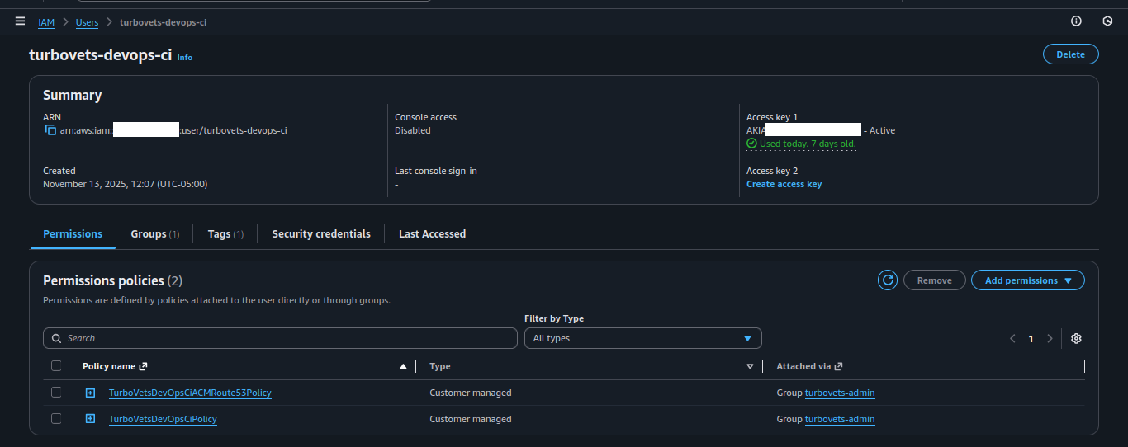Open TurboVetsDevOpsCIACMRoute53Policy link
The image size is (1128, 447).
(190, 393)
